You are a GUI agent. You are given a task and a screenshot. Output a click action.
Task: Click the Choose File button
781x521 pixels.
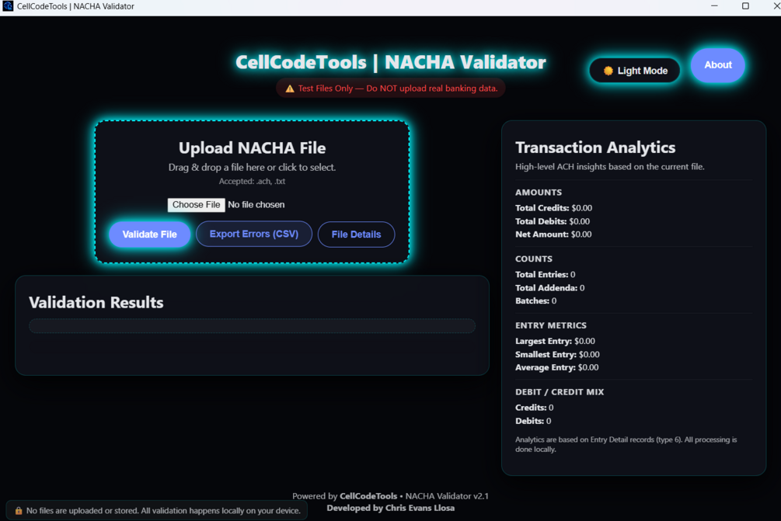(197, 204)
